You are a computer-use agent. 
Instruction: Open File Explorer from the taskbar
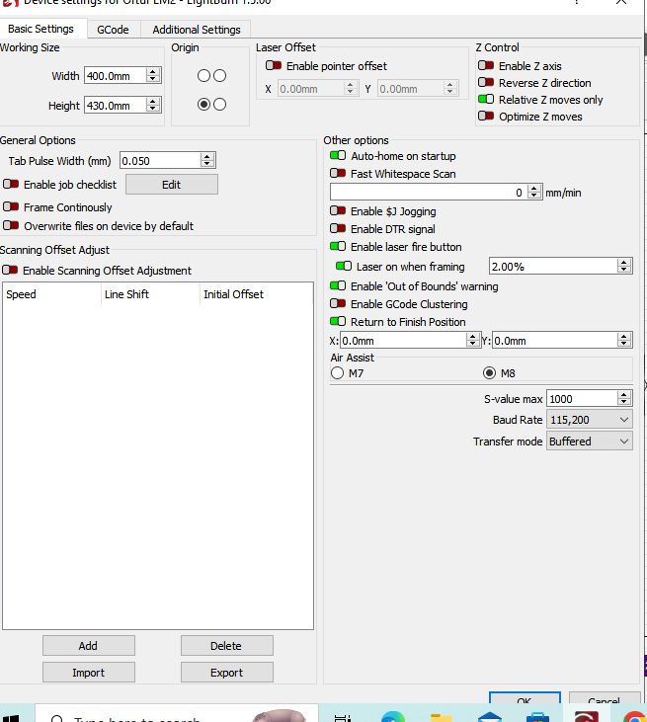(x=441, y=717)
